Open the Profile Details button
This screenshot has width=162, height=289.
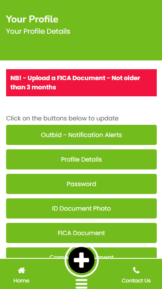81,159
